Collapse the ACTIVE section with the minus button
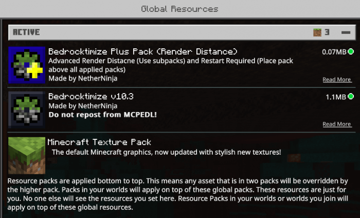 (x=345, y=32)
